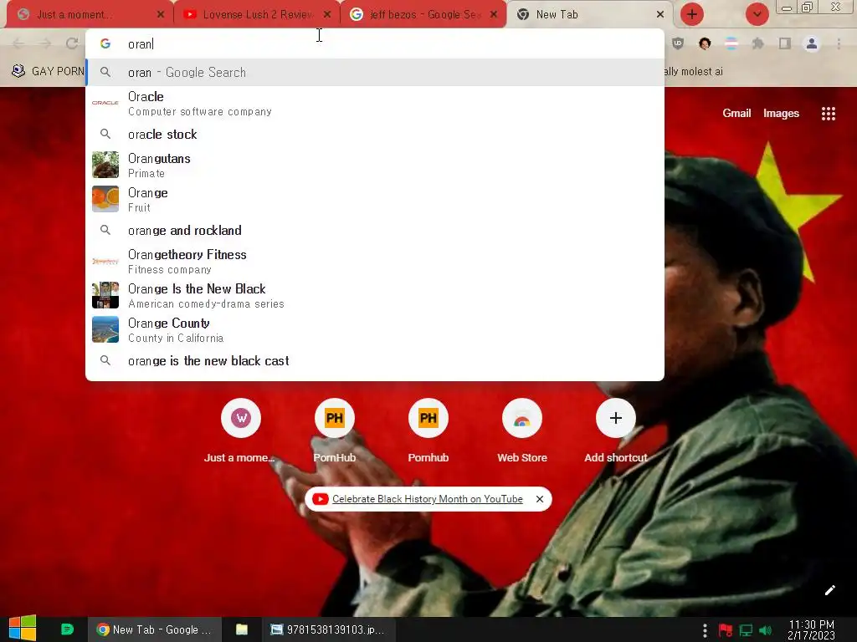
Task: Select the New Tab tab
Action: [x=590, y=14]
